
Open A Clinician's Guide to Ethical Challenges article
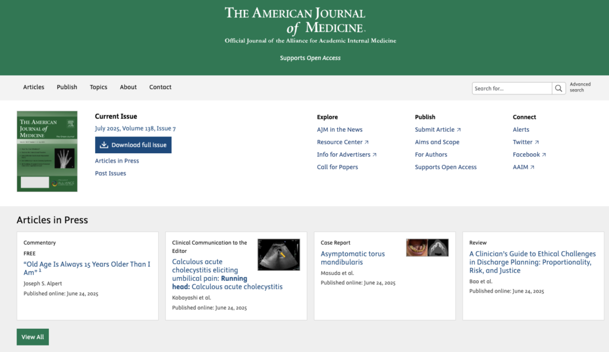532,262
